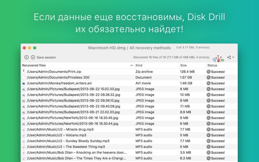Screen dimensions: 259x162
Task: Reveal Priceless 200 via Success magnifier icon
Action: [x=209, y=77]
